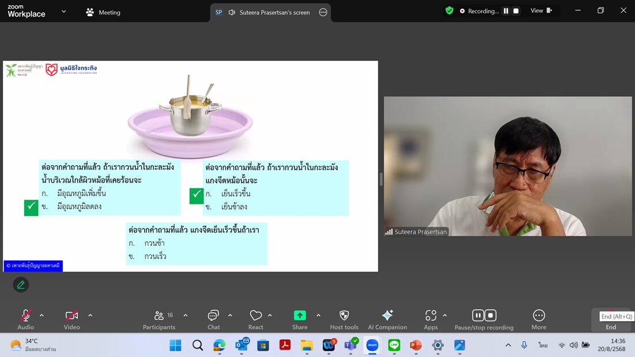Expand the arrow next to Participants
Viewport: 635px width, 357px height.
point(186,316)
